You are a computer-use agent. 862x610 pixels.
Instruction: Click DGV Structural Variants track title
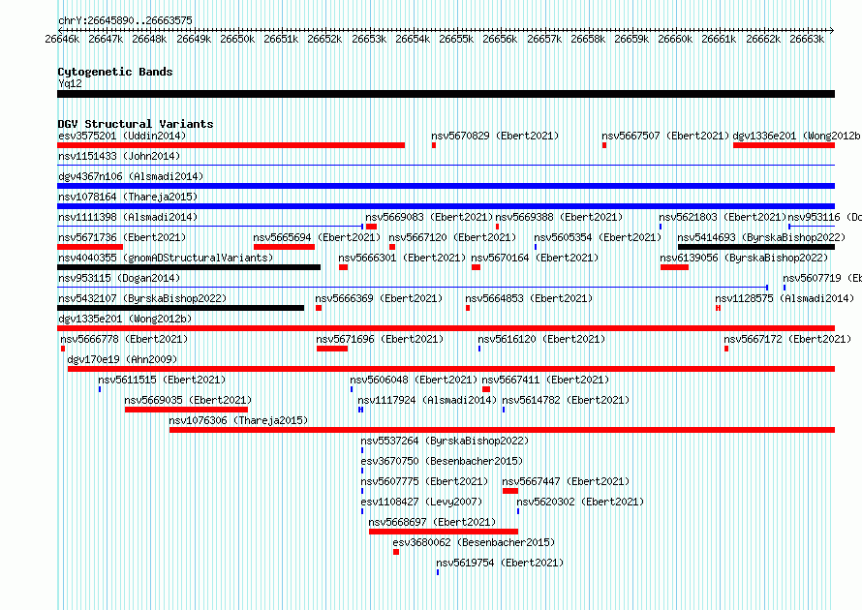(x=136, y=124)
